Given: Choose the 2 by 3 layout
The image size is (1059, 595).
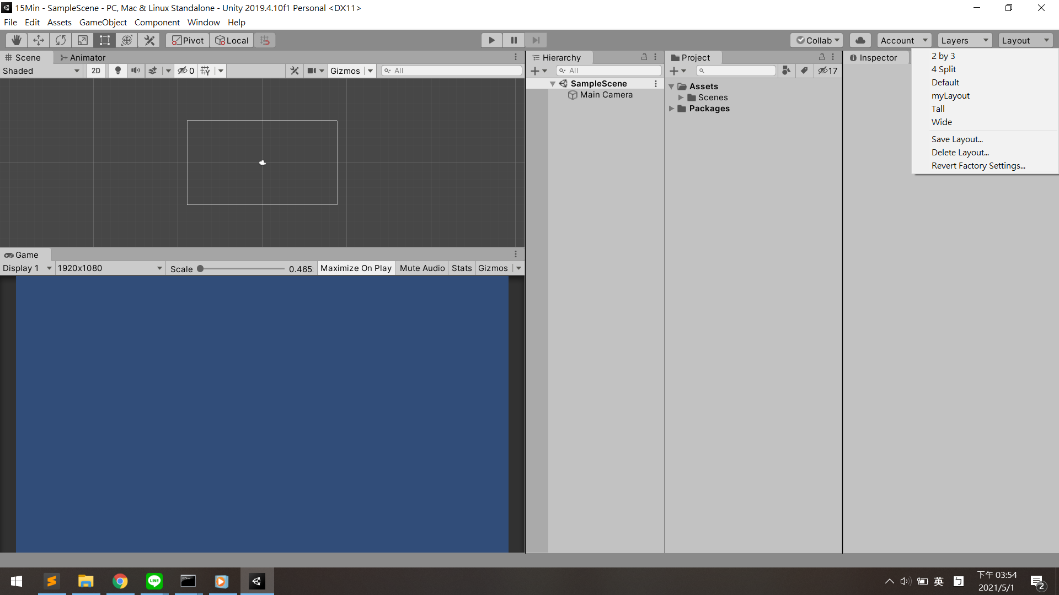Looking at the screenshot, I should pyautogui.click(x=943, y=56).
